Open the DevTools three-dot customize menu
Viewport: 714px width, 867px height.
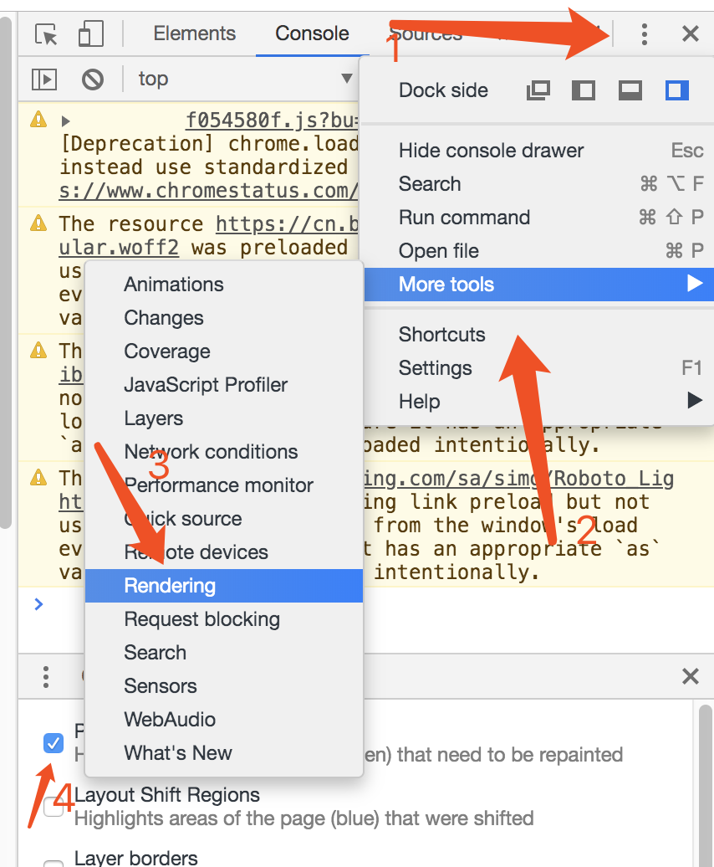point(644,33)
